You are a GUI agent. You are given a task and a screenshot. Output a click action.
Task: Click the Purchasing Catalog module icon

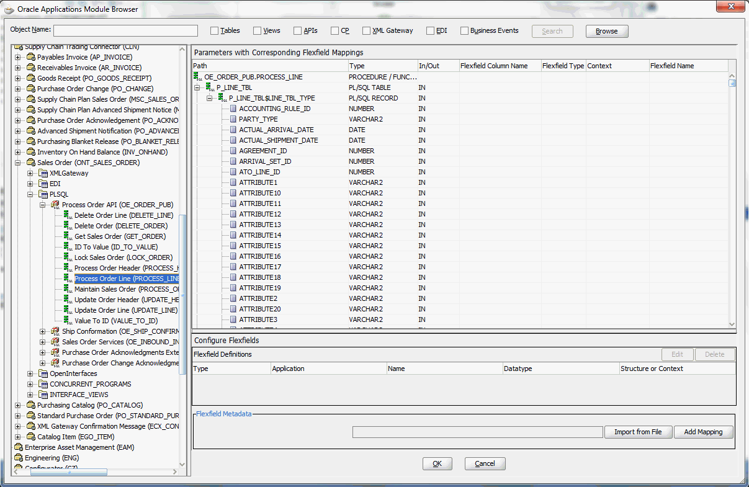[31, 405]
